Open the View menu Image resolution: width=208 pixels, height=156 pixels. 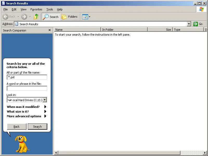[x=23, y=9]
